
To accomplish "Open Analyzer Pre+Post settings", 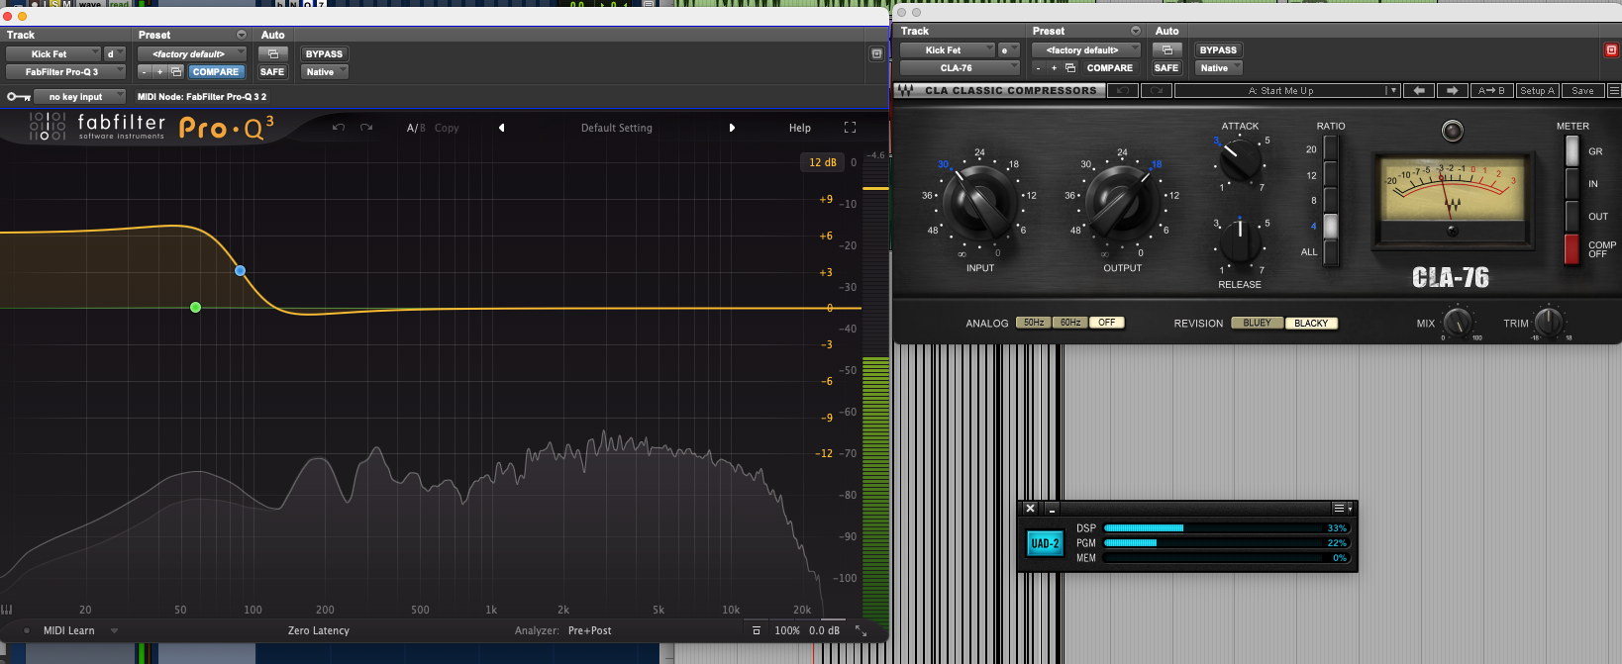I will point(589,630).
